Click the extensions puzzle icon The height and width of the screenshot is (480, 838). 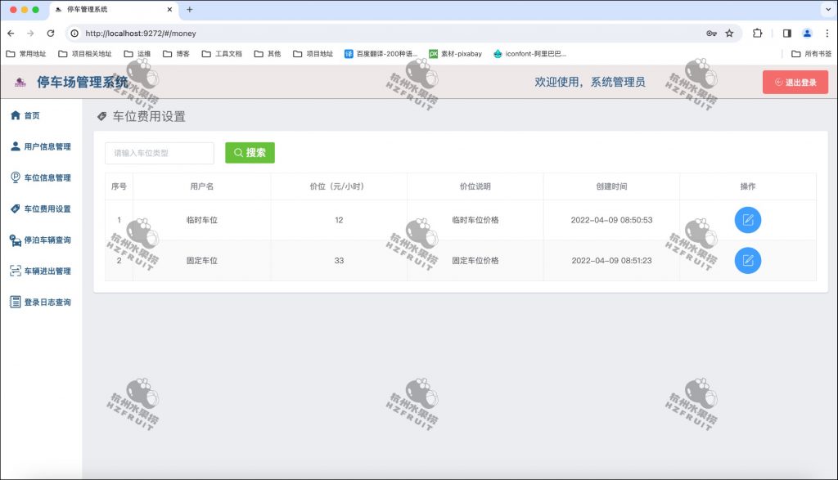757,34
